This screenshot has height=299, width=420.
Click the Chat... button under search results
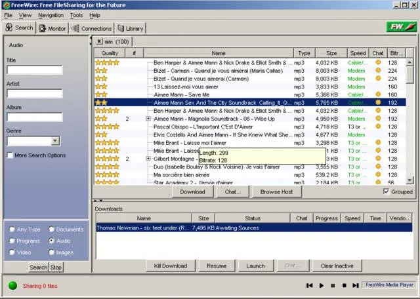click(x=233, y=192)
